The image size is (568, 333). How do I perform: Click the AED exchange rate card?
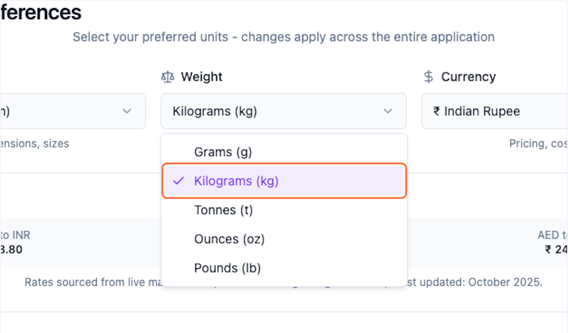click(x=552, y=242)
